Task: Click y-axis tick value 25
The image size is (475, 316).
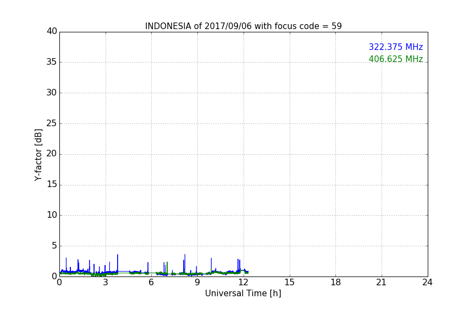Action: (x=52, y=123)
